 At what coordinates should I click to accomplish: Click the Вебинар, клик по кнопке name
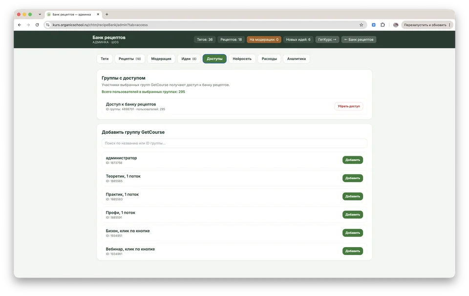(130, 249)
